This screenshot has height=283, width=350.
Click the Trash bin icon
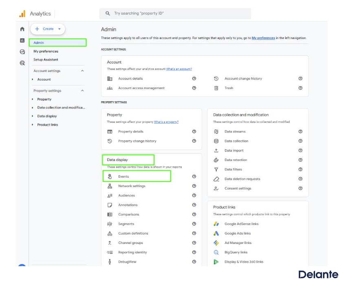(216, 88)
